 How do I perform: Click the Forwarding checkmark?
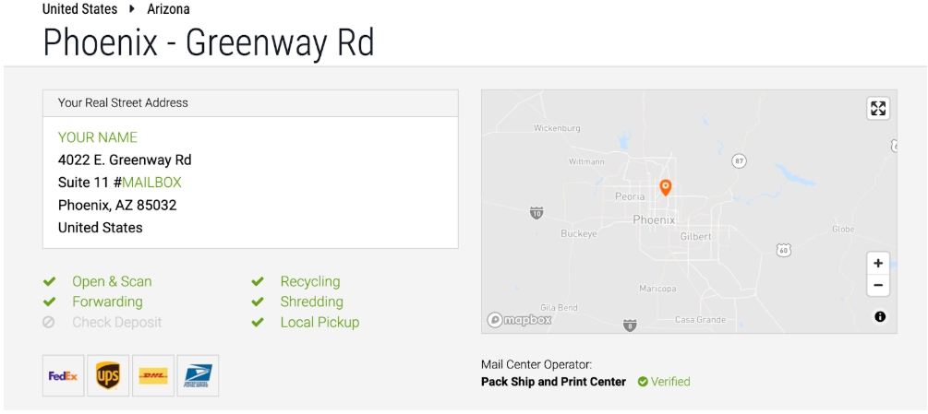tap(50, 302)
